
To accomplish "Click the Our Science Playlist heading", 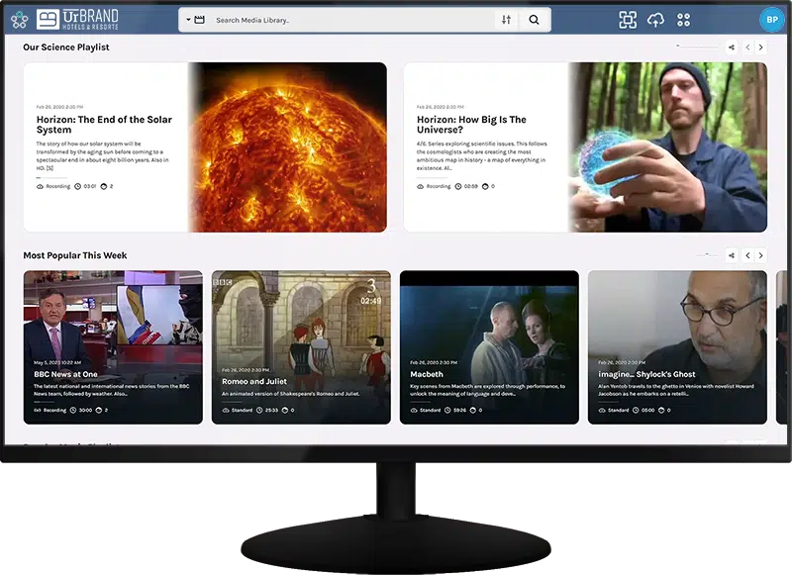I will [x=66, y=47].
